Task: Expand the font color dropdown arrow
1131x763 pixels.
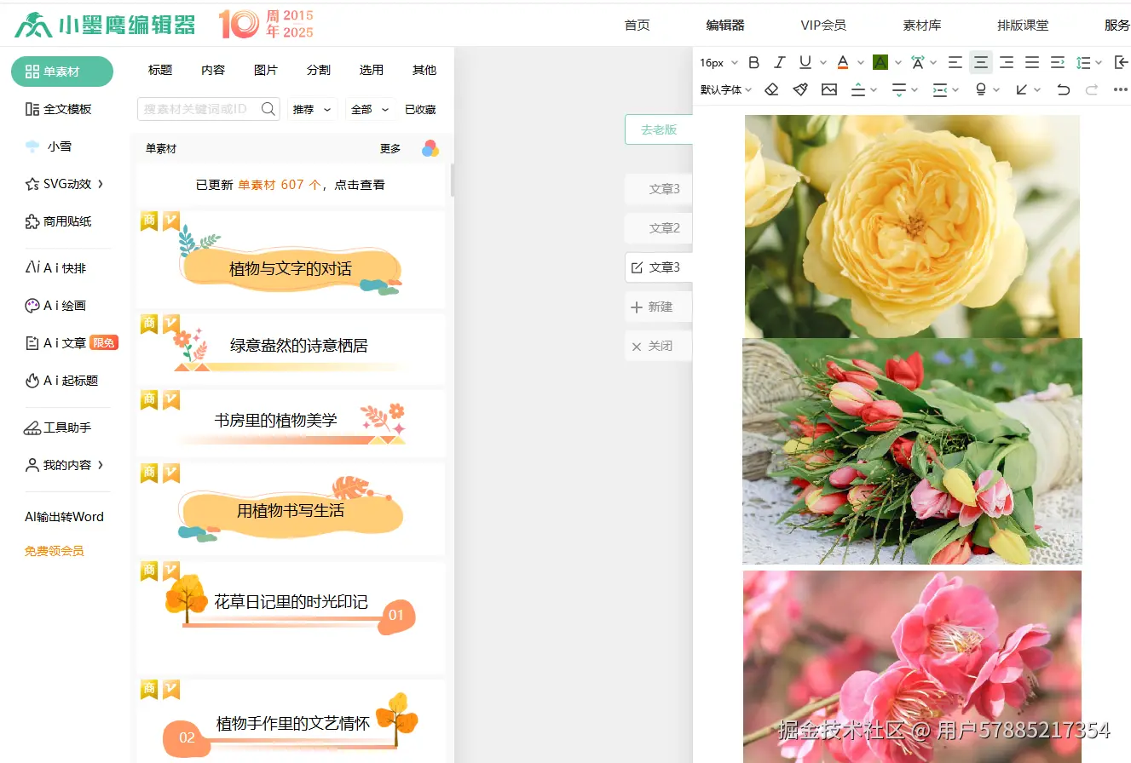Action: coord(861,62)
